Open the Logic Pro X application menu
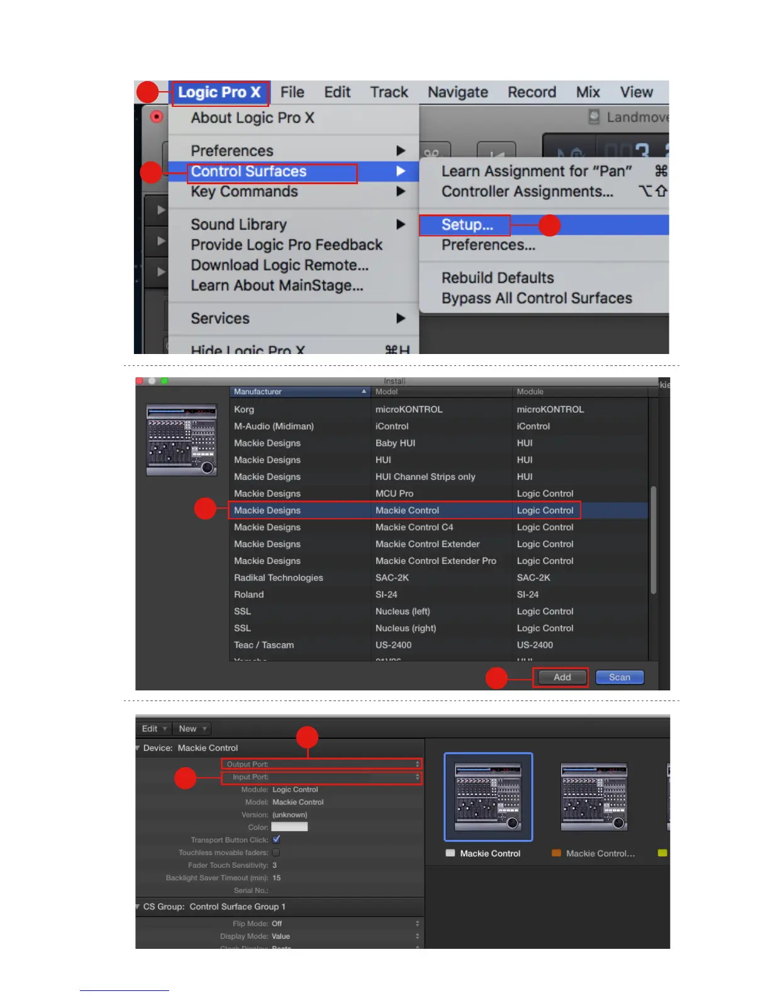 [x=220, y=92]
